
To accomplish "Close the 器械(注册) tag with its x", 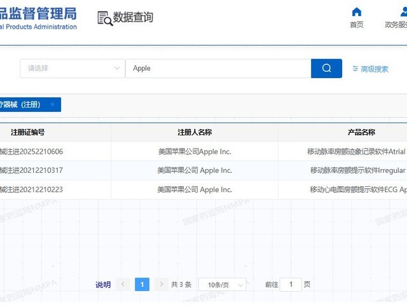I will (x=52, y=104).
